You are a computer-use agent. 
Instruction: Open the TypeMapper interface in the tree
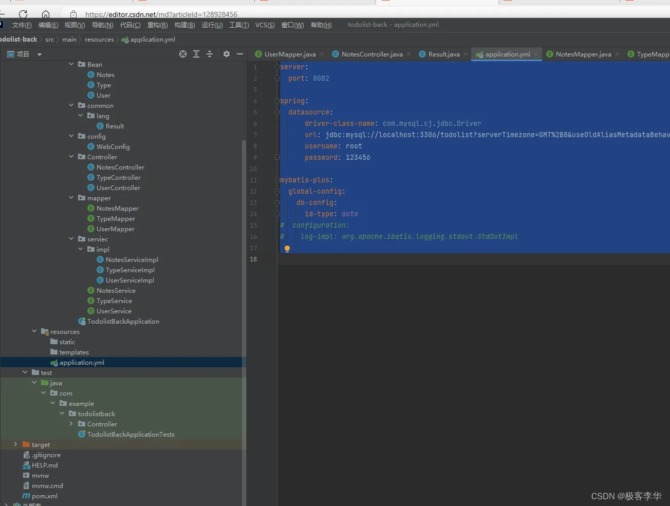tap(116, 219)
